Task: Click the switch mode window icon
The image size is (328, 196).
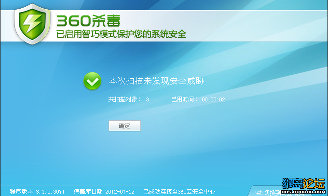Action: point(259,192)
